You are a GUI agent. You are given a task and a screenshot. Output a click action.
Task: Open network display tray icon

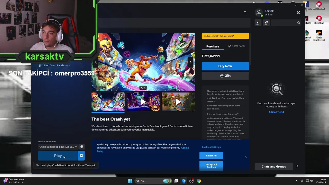(x=307, y=181)
